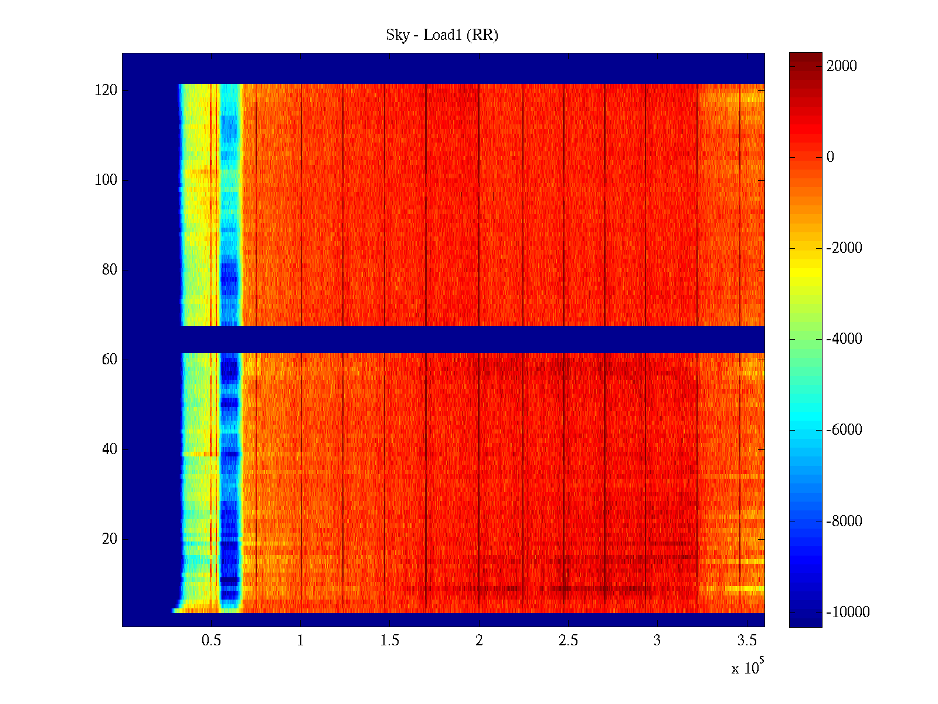Select the colorbar label -4000

tap(844, 339)
